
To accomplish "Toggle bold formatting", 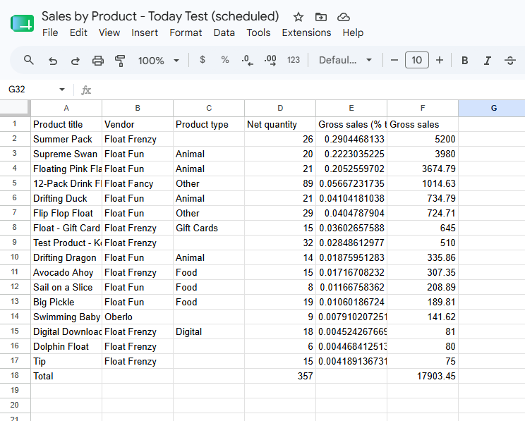I will click(x=465, y=61).
